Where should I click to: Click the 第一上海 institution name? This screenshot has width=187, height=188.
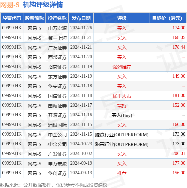tap(57, 38)
